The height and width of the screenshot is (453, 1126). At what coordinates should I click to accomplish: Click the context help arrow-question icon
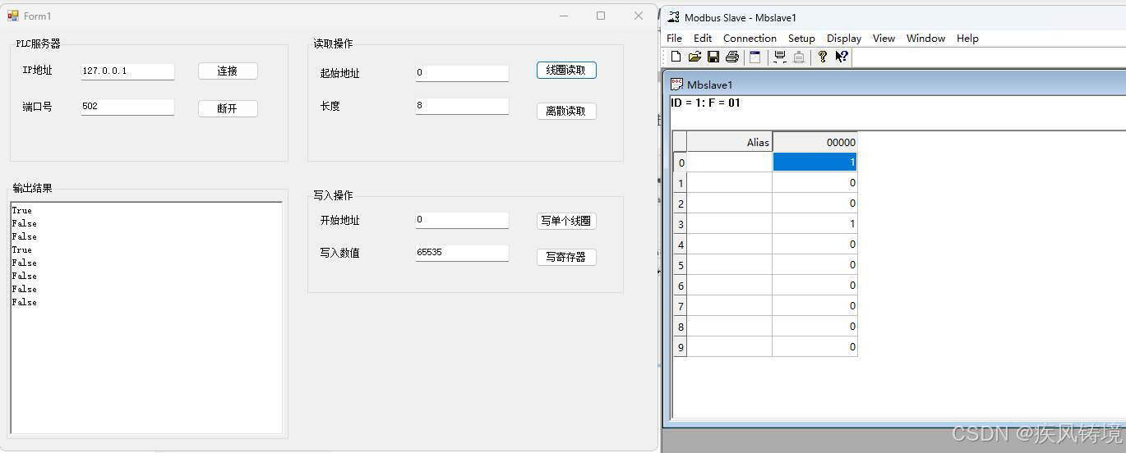(842, 57)
